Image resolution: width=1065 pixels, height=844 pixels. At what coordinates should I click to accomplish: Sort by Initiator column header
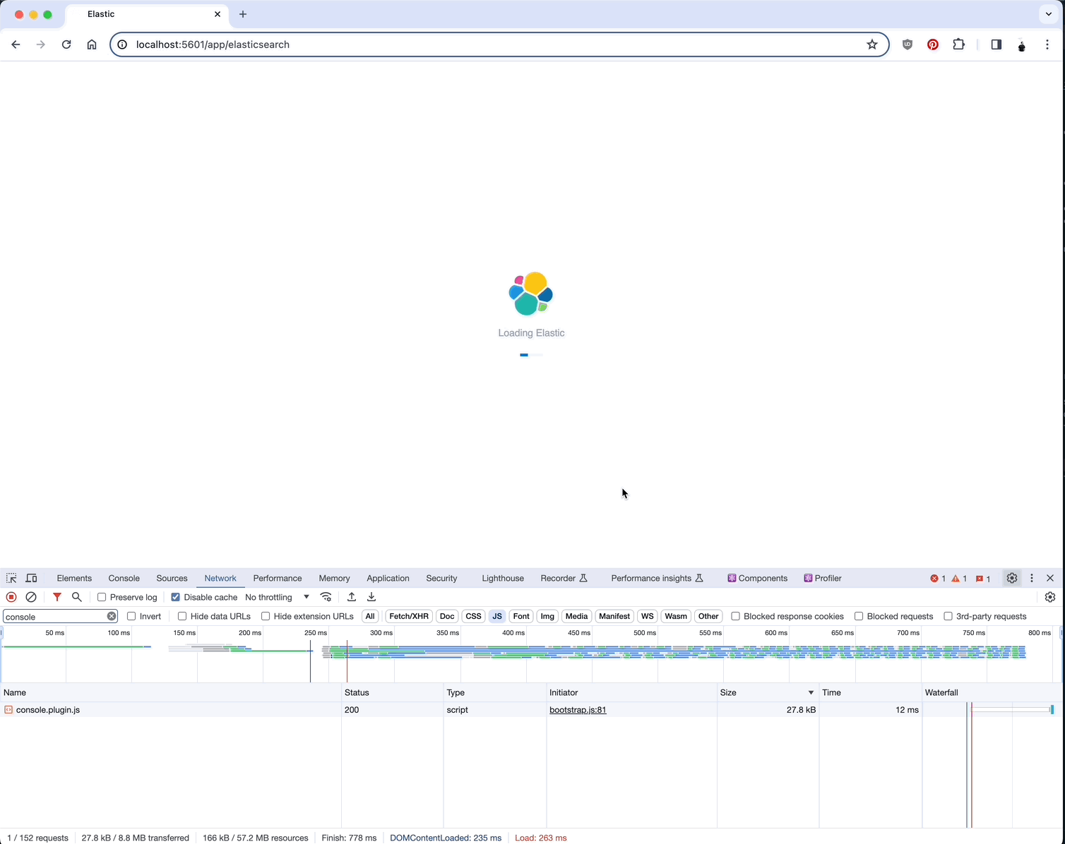(x=632, y=692)
